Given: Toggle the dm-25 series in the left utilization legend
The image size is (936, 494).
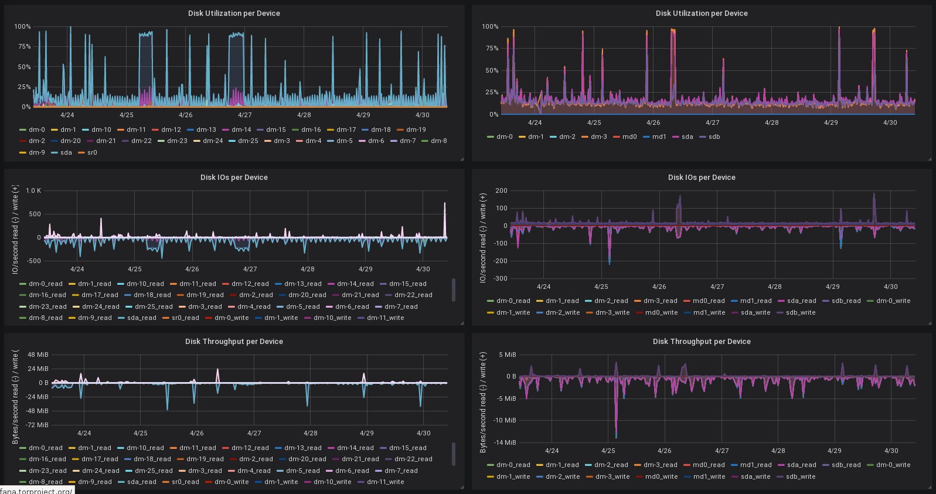Looking at the screenshot, I should coord(248,141).
